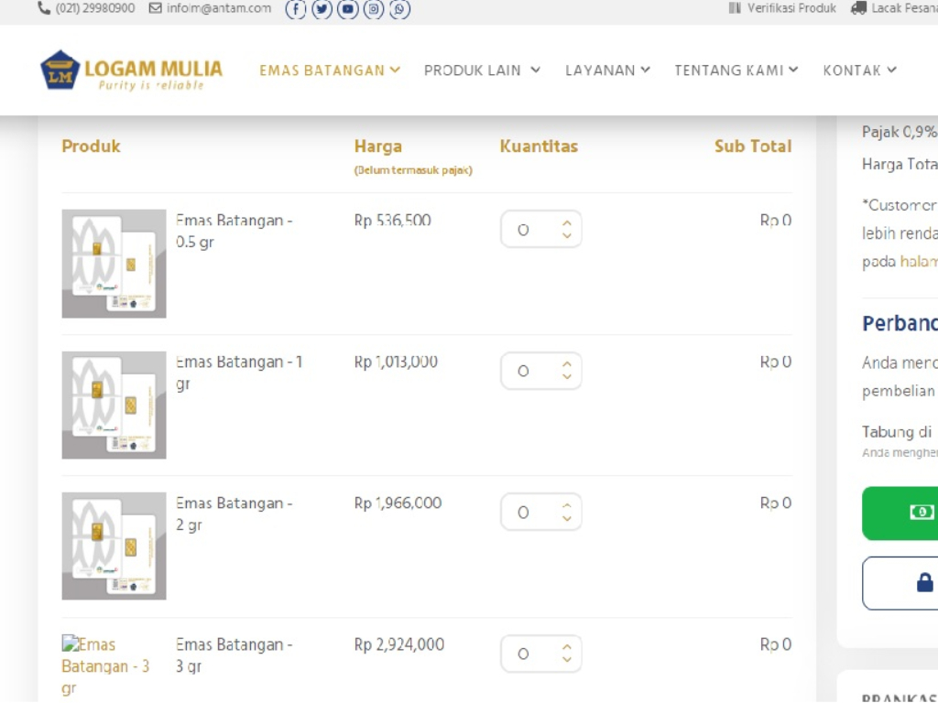Viewport: 938px width, 703px height.
Task: Click the 'Emas Batangan - 0.5 gr' product name
Action: (234, 232)
